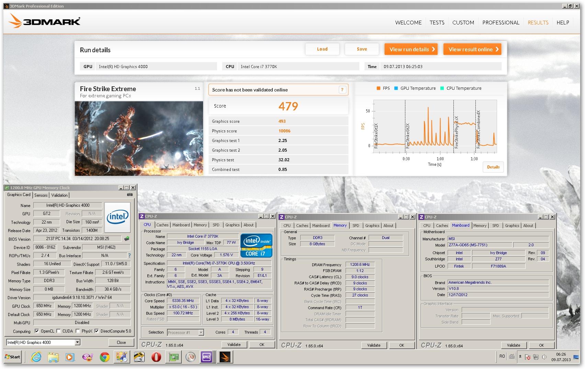Switch to the Sensors tab in GPU-Z
The height and width of the screenshot is (369, 585).
pyautogui.click(x=41, y=195)
